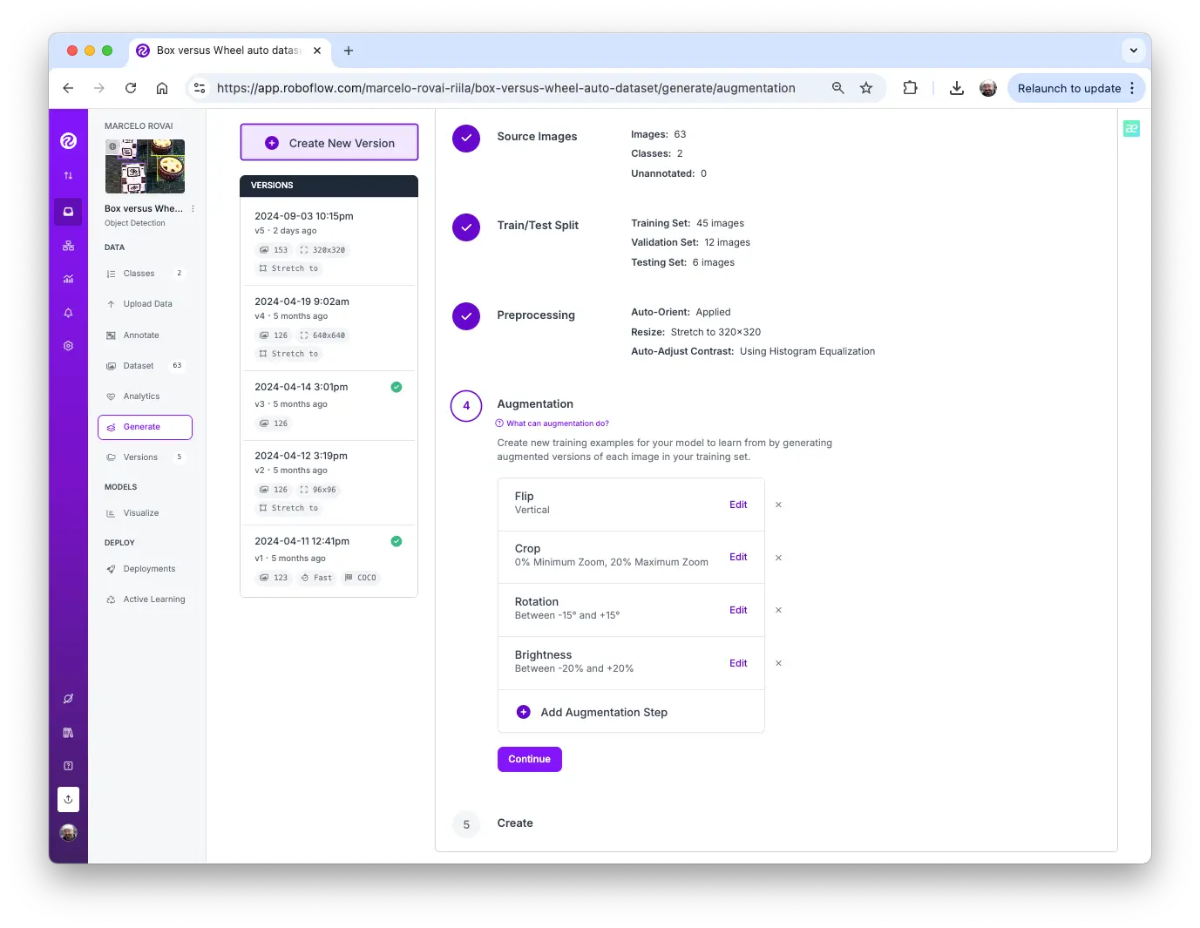Open the browser extensions puzzle icon
Screen dimensions: 1200x928
[910, 88]
